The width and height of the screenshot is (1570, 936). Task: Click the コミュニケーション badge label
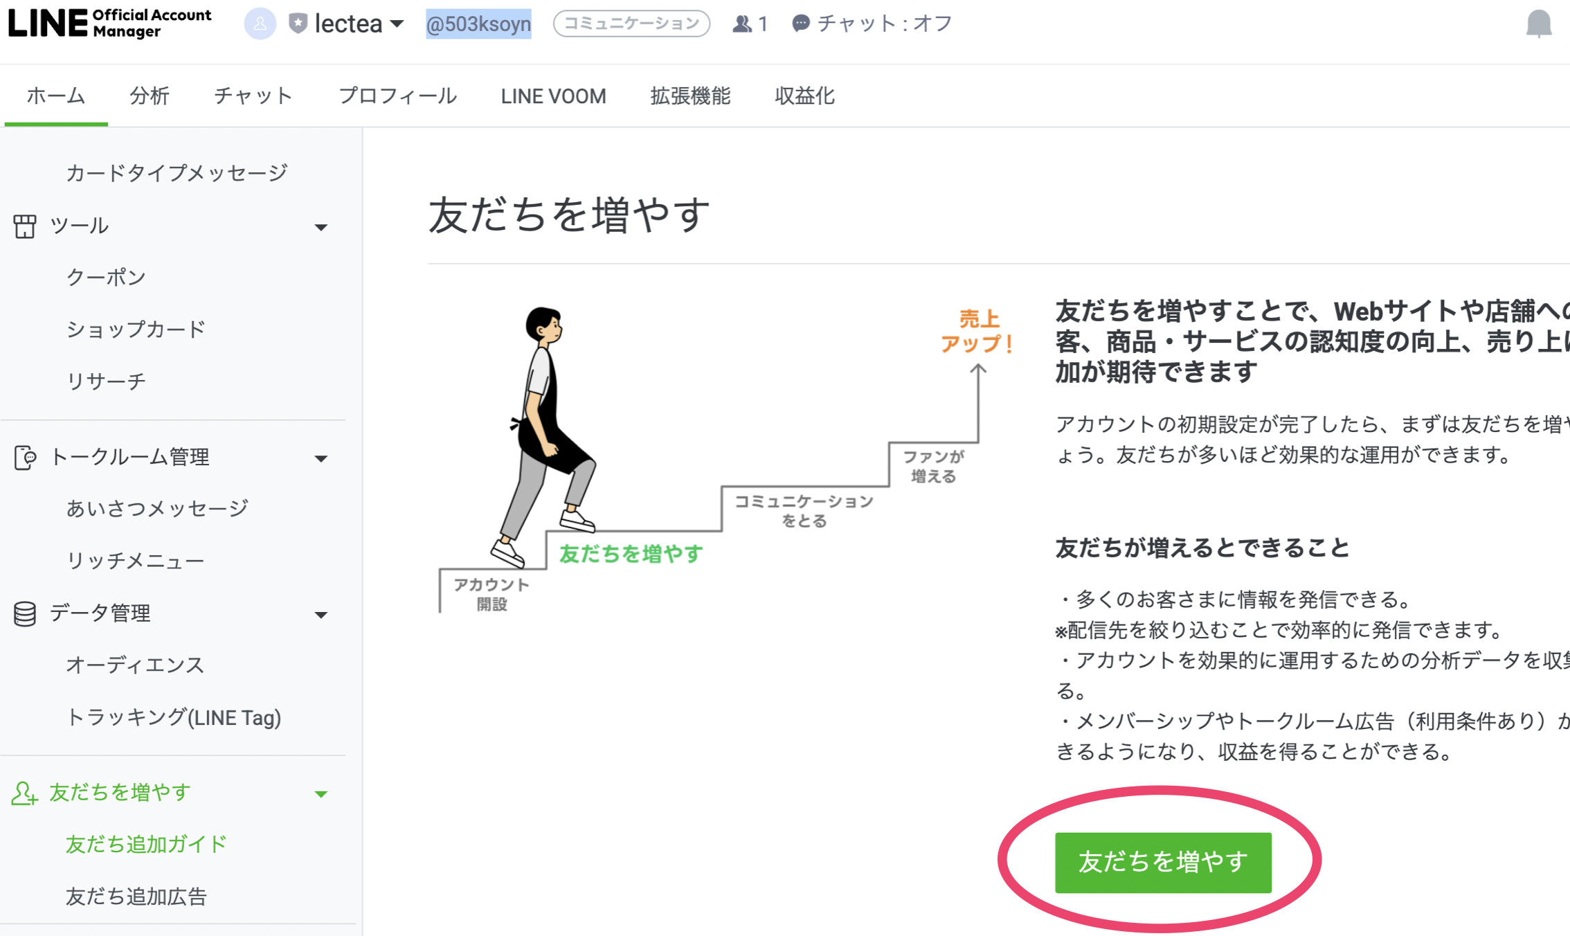tap(631, 22)
